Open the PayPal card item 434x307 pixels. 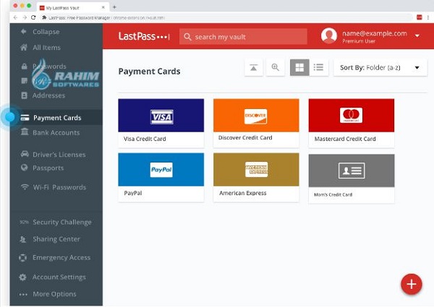(161, 178)
